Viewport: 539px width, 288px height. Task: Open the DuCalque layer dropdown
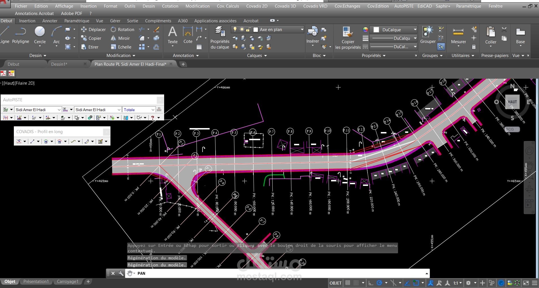tap(415, 30)
